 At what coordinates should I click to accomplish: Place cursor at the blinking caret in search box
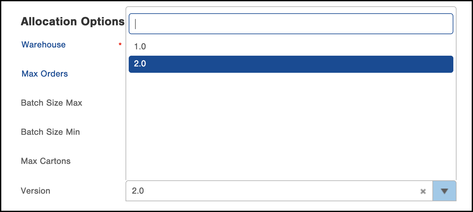click(136, 24)
